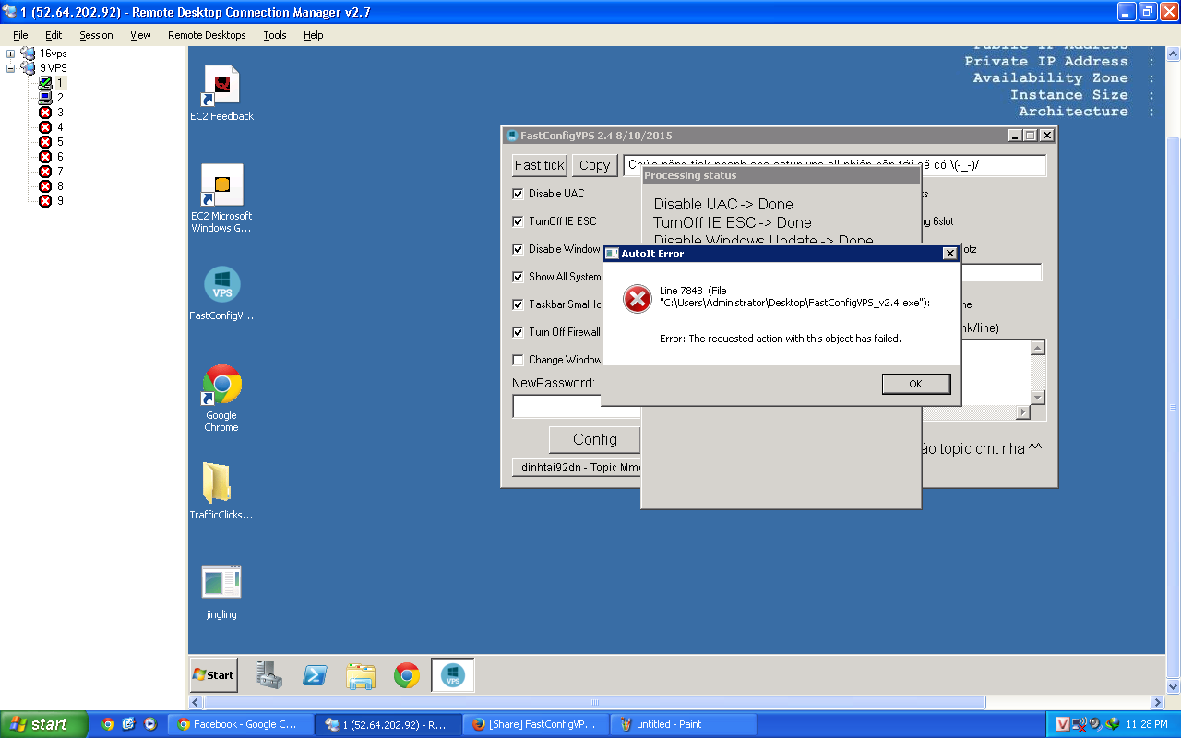This screenshot has height=738, width=1181.
Task: Click the red V tray icon
Action: pyautogui.click(x=1062, y=724)
